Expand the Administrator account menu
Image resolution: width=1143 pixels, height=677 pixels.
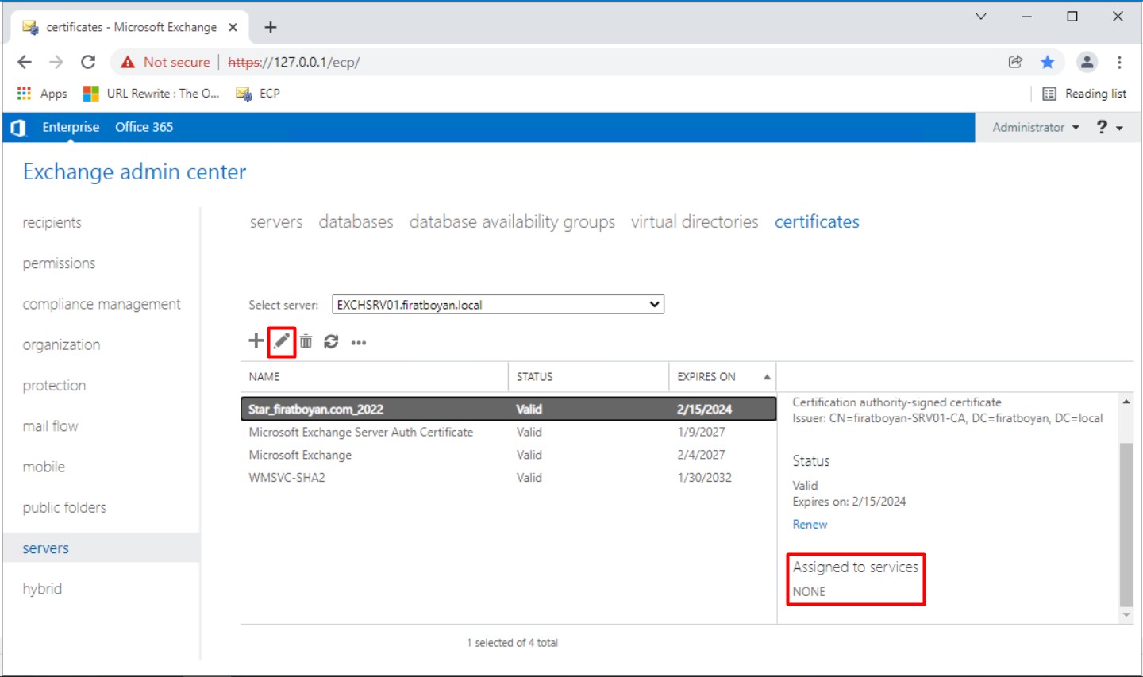(1036, 127)
